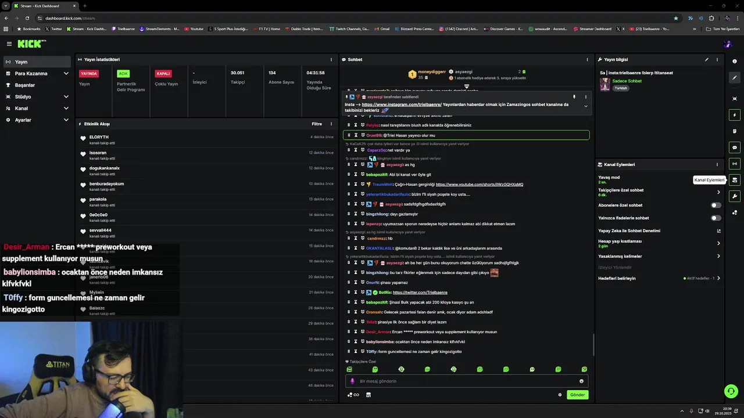Open the hamburger menu beside the Kick logo

pos(9,44)
